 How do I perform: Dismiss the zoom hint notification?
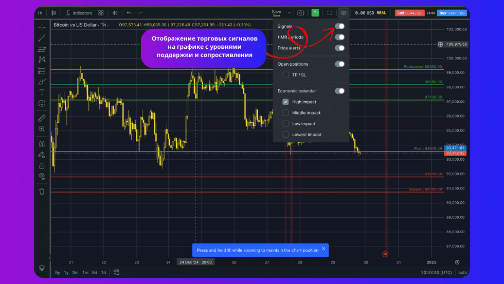[x=323, y=249]
